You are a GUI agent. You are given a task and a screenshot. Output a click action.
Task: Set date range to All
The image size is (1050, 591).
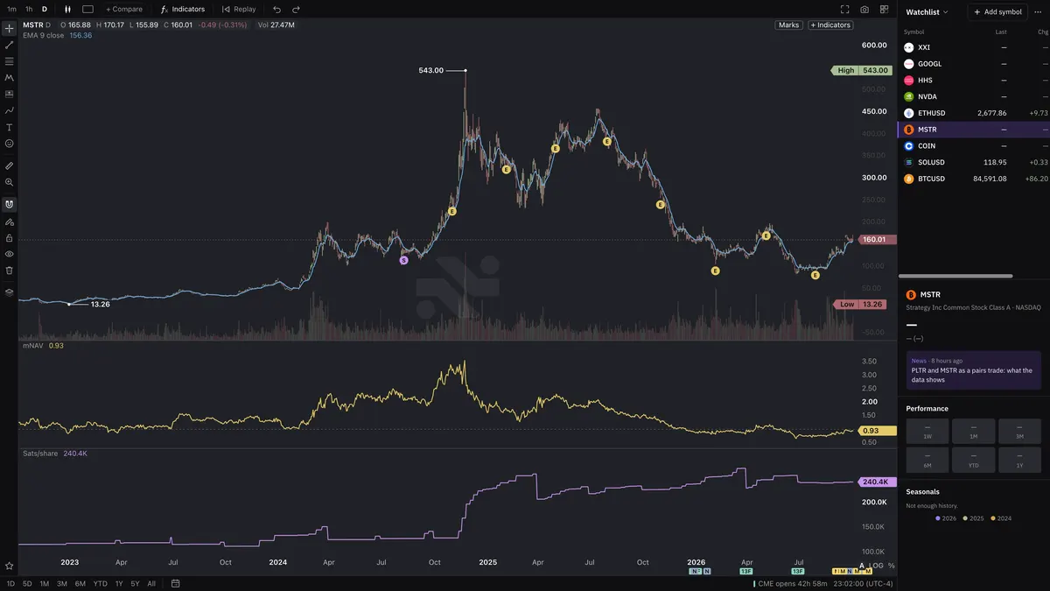(x=151, y=583)
